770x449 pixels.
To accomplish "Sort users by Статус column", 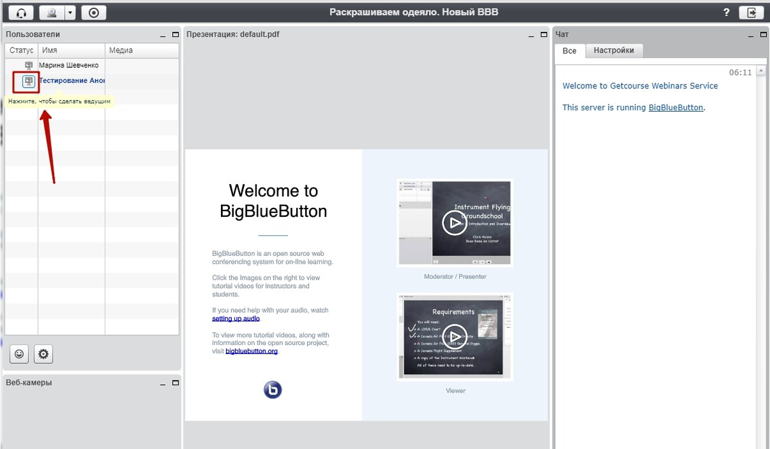I will [22, 50].
